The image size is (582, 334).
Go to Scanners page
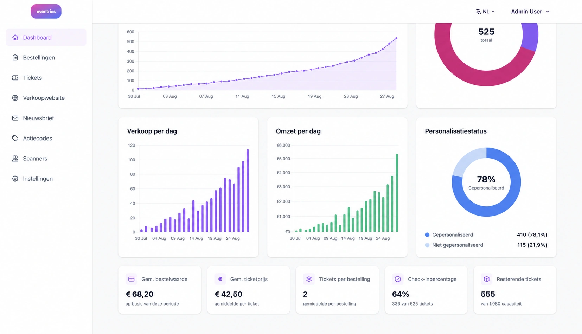coord(46,159)
